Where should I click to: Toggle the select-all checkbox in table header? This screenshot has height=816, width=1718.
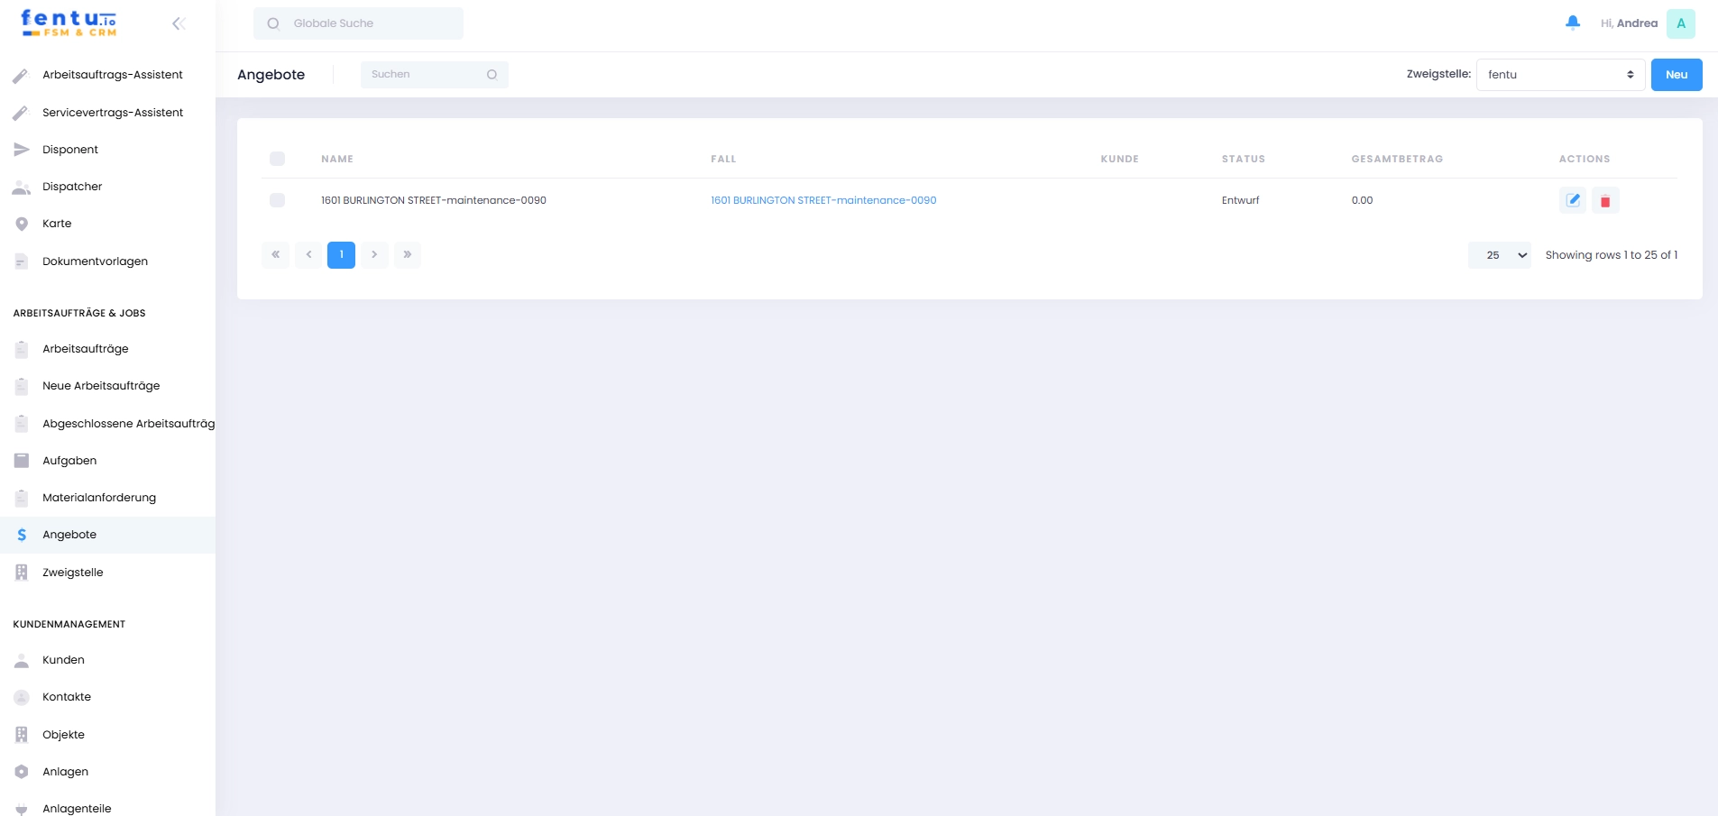pyautogui.click(x=277, y=159)
